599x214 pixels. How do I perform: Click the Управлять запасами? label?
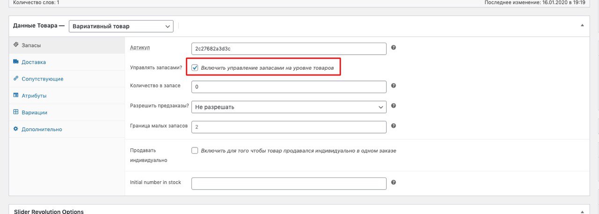[x=156, y=67]
